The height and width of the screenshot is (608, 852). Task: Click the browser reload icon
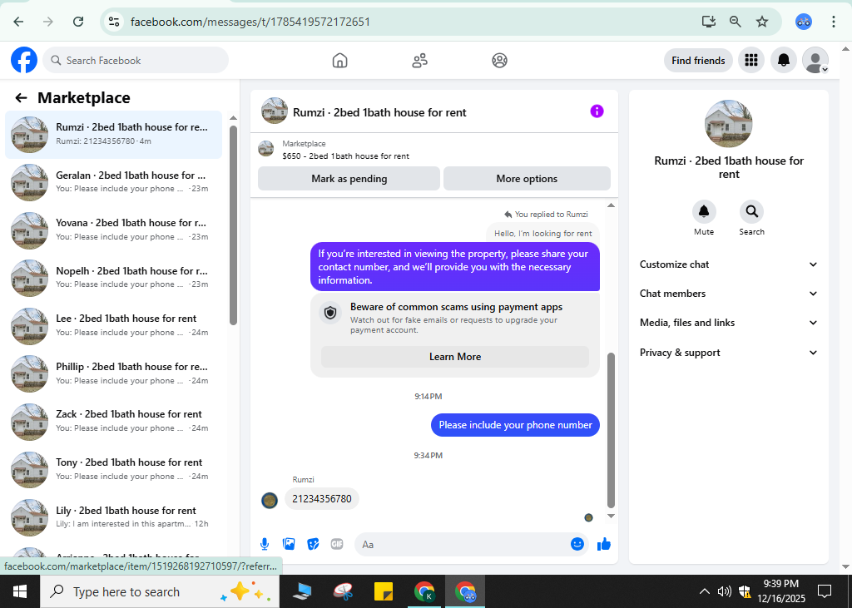pos(78,22)
